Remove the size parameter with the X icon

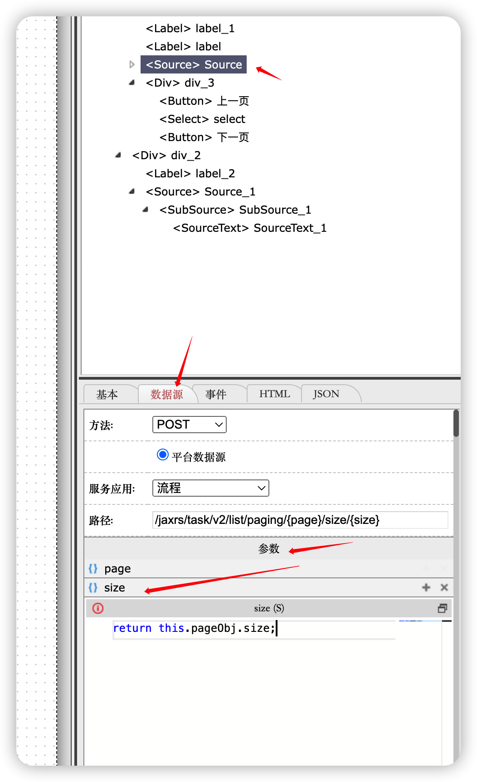tap(444, 587)
